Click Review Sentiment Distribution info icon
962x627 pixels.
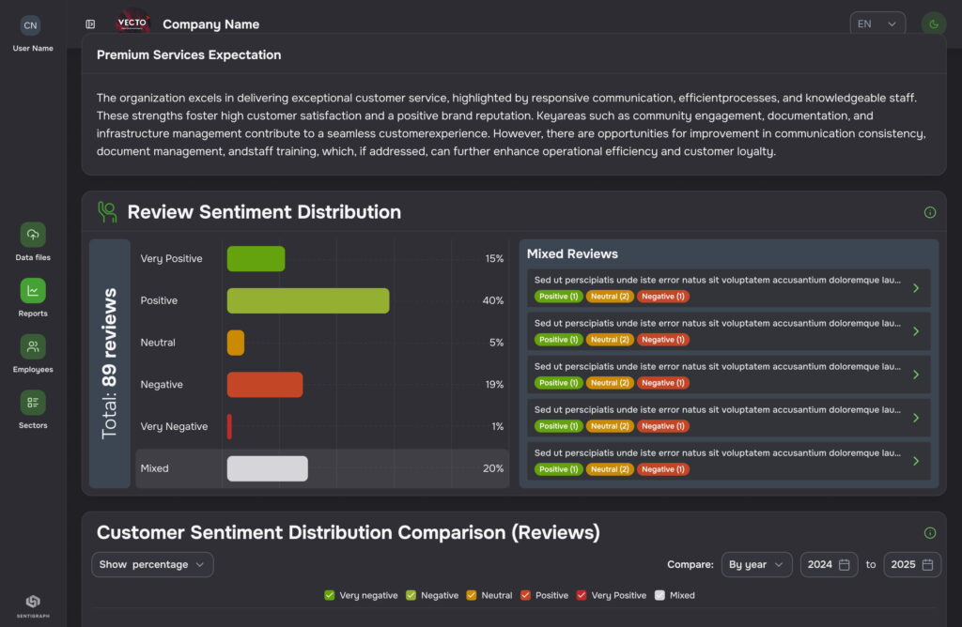point(929,212)
